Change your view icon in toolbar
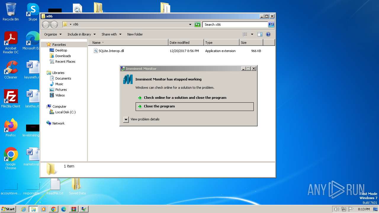The height and width of the screenshot is (213, 379). pyautogui.click(x=245, y=34)
